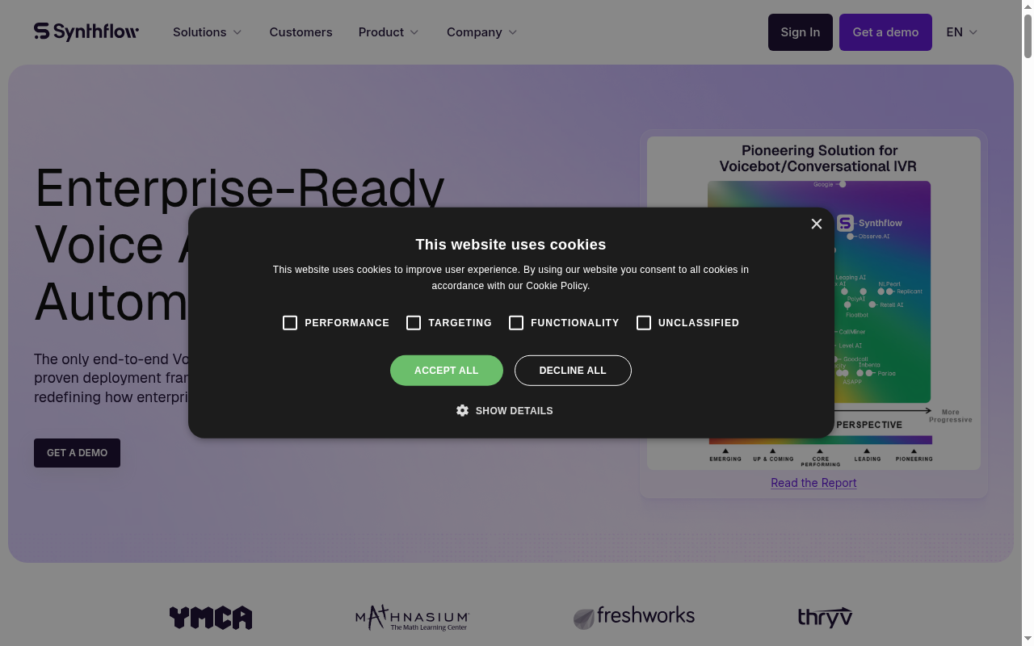The image size is (1034, 646).
Task: Enable the Targeting cookies checkbox
Action: click(414, 323)
